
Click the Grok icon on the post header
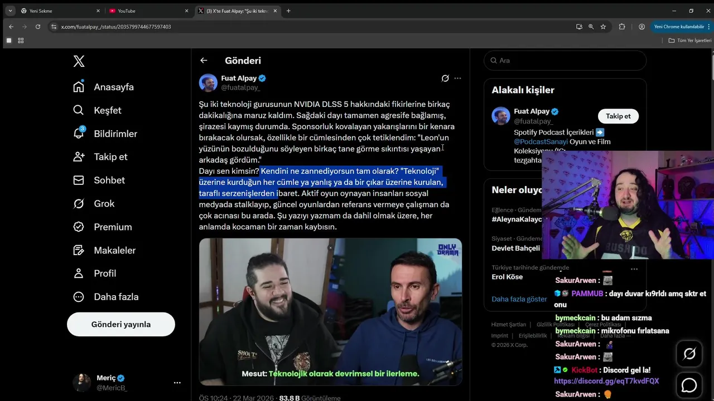click(445, 79)
